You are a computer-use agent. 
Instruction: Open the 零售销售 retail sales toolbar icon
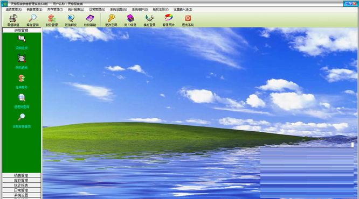coord(13,18)
